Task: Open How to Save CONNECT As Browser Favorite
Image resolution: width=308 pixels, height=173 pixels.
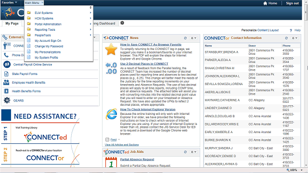Action: 151,45
